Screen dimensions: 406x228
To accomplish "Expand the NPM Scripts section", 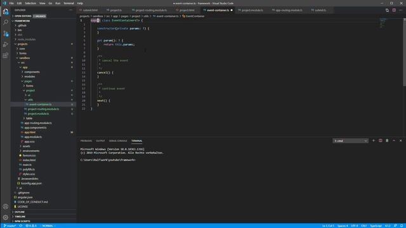I will point(22,221).
